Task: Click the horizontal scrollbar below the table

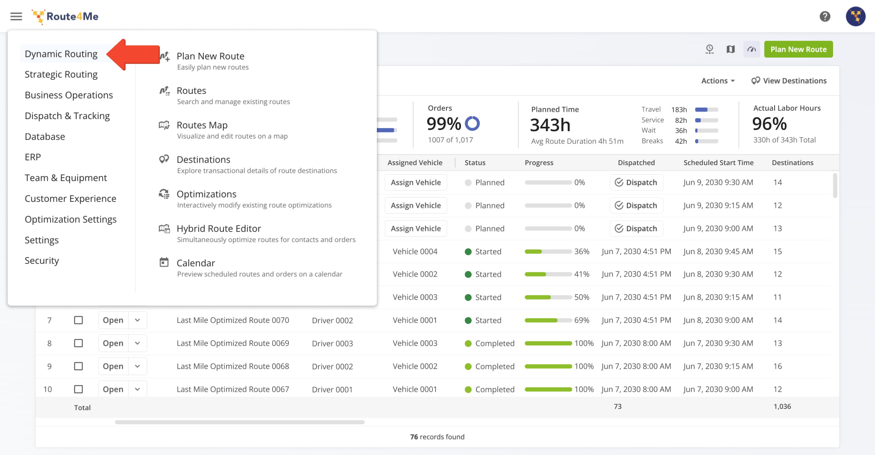Action: pos(239,422)
